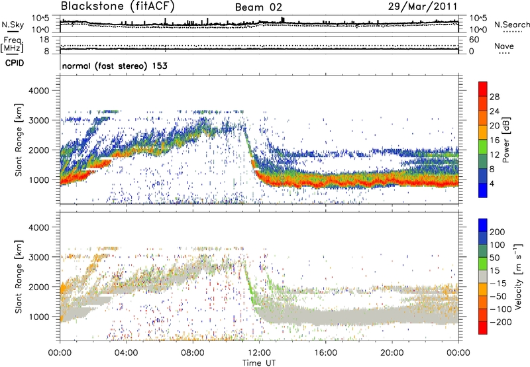
Task: Click the -15 label on the velocity colorbar
Action: click(x=498, y=284)
